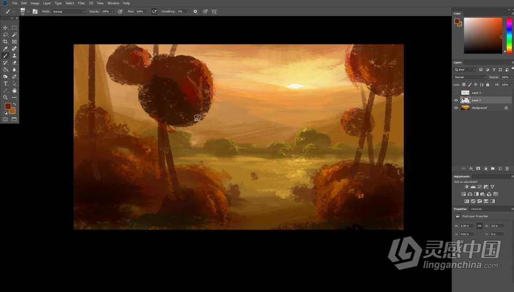Screen dimensions: 514x292
Task: Create a new layer from Layers panel
Action: (x=500, y=168)
